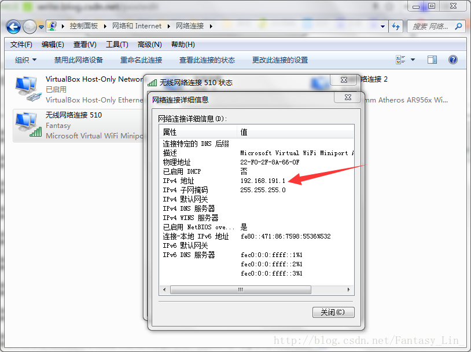The height and width of the screenshot is (352, 471).
Task: Expand the arrow after 网络和 Internet
Action: 169,27
